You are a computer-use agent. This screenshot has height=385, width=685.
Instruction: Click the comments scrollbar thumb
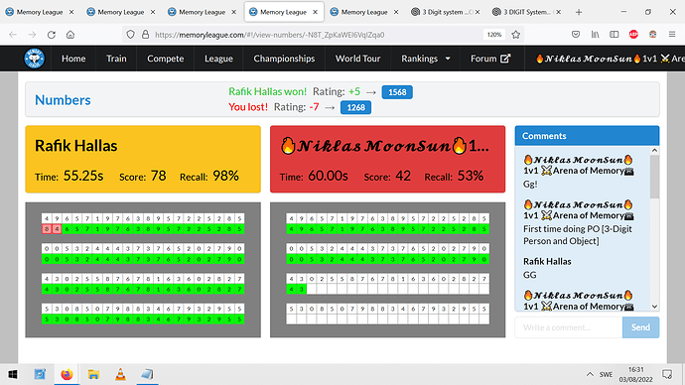pos(654,177)
